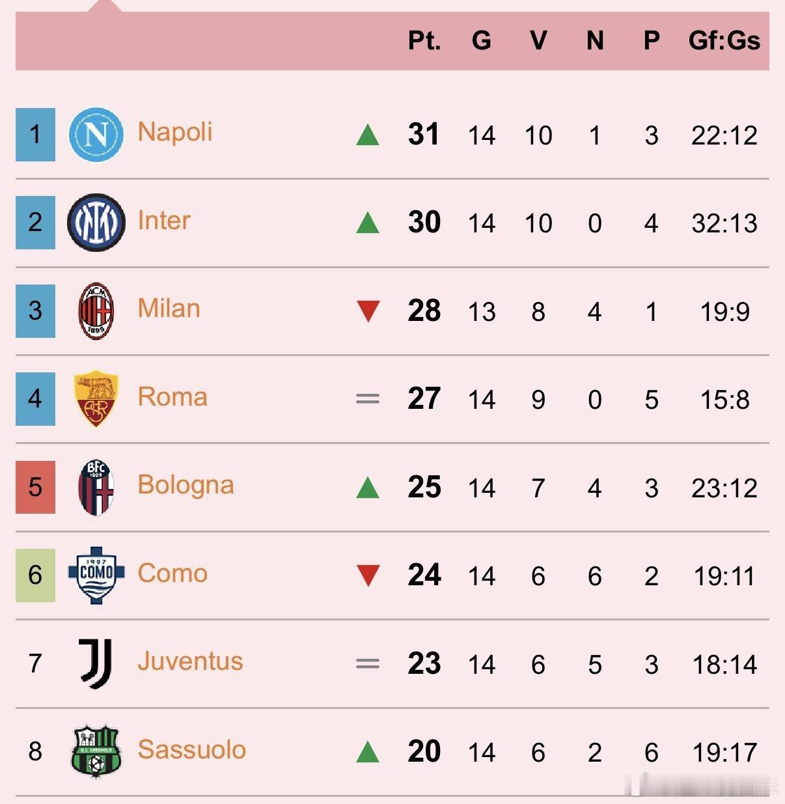This screenshot has height=804, width=785.
Task: Click Napoli's green up-trend arrow
Action: tap(368, 135)
